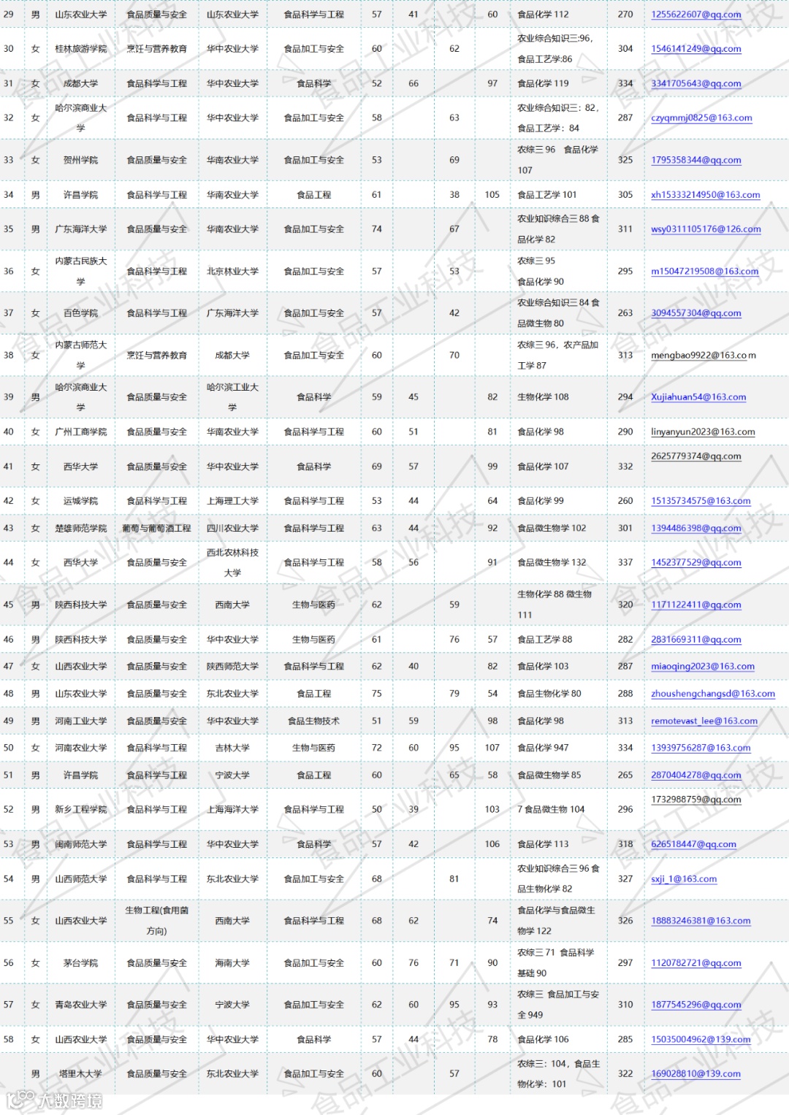Select the 西北农林科技大学 cell

[x=232, y=562]
